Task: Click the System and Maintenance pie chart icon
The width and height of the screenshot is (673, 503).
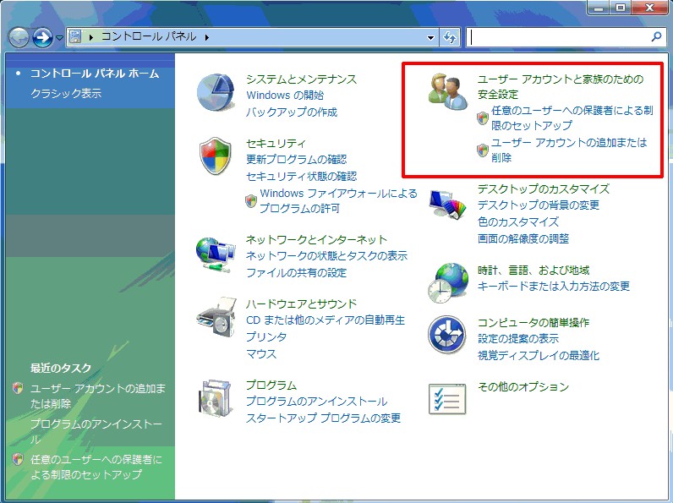Action: tap(216, 92)
